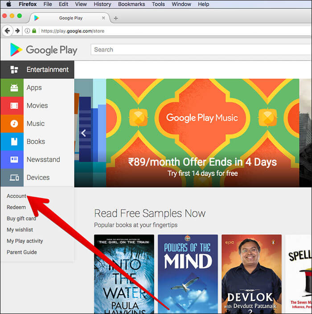This screenshot has height=314, width=312.
Task: Click the Google Play Search box
Action: [x=201, y=49]
